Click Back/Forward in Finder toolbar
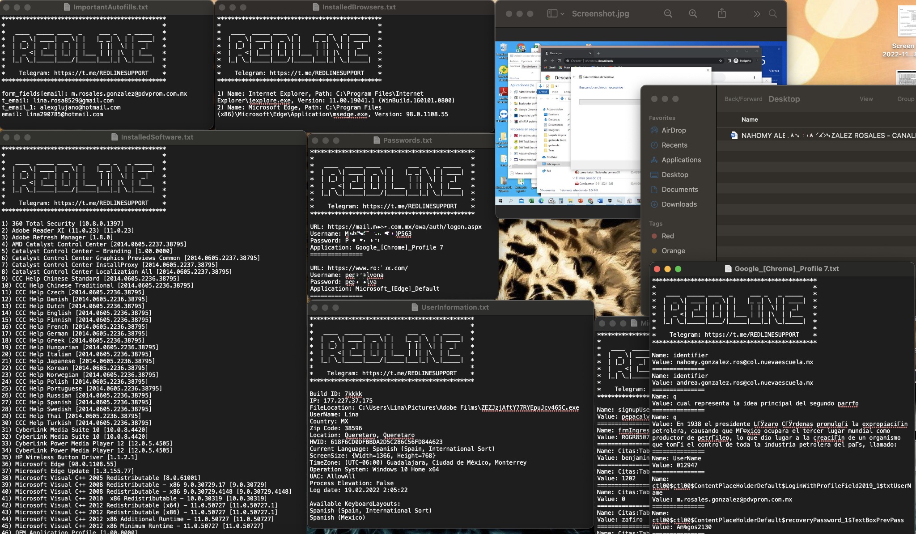Image resolution: width=916 pixels, height=534 pixels. coord(743,99)
